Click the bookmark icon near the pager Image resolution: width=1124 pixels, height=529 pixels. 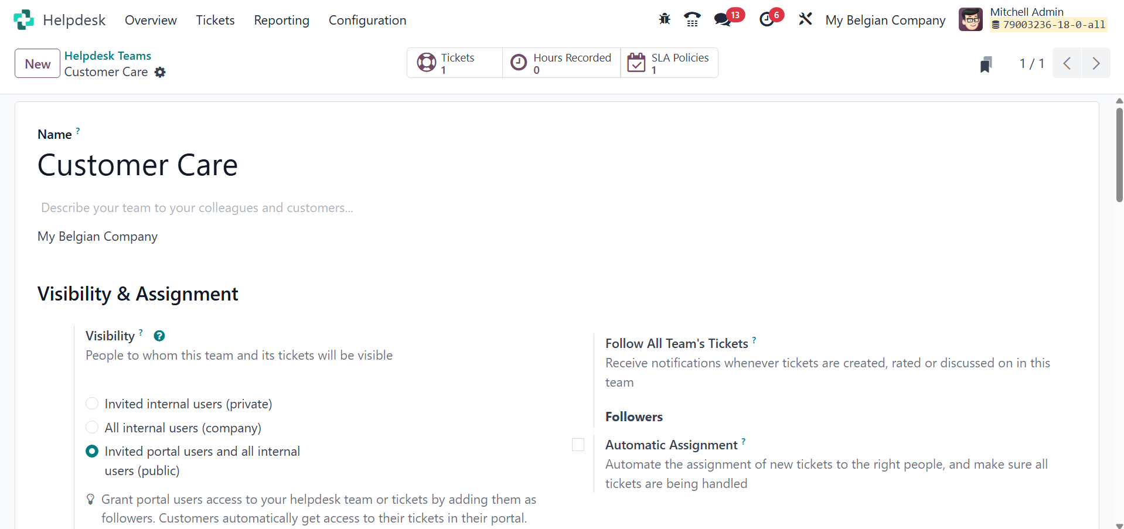click(986, 64)
